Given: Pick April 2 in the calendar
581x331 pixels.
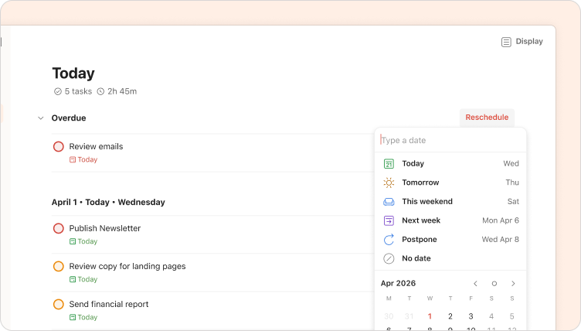Looking at the screenshot, I should 450,316.
